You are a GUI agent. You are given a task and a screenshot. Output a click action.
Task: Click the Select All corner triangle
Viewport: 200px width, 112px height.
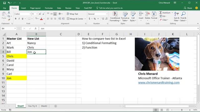coord(4,34)
